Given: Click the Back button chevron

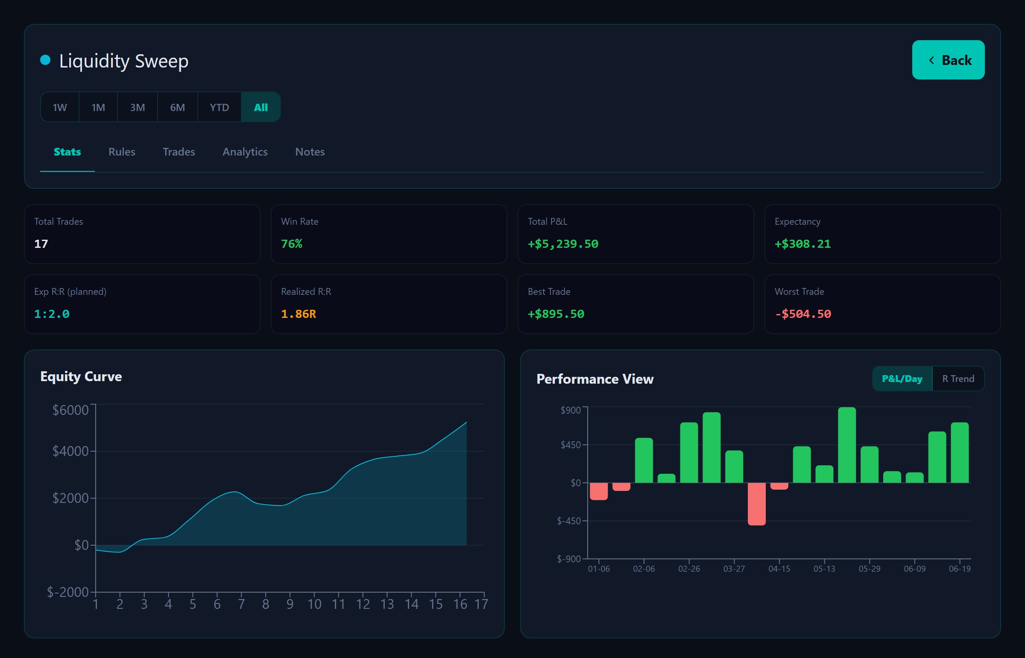Looking at the screenshot, I should click(x=931, y=60).
